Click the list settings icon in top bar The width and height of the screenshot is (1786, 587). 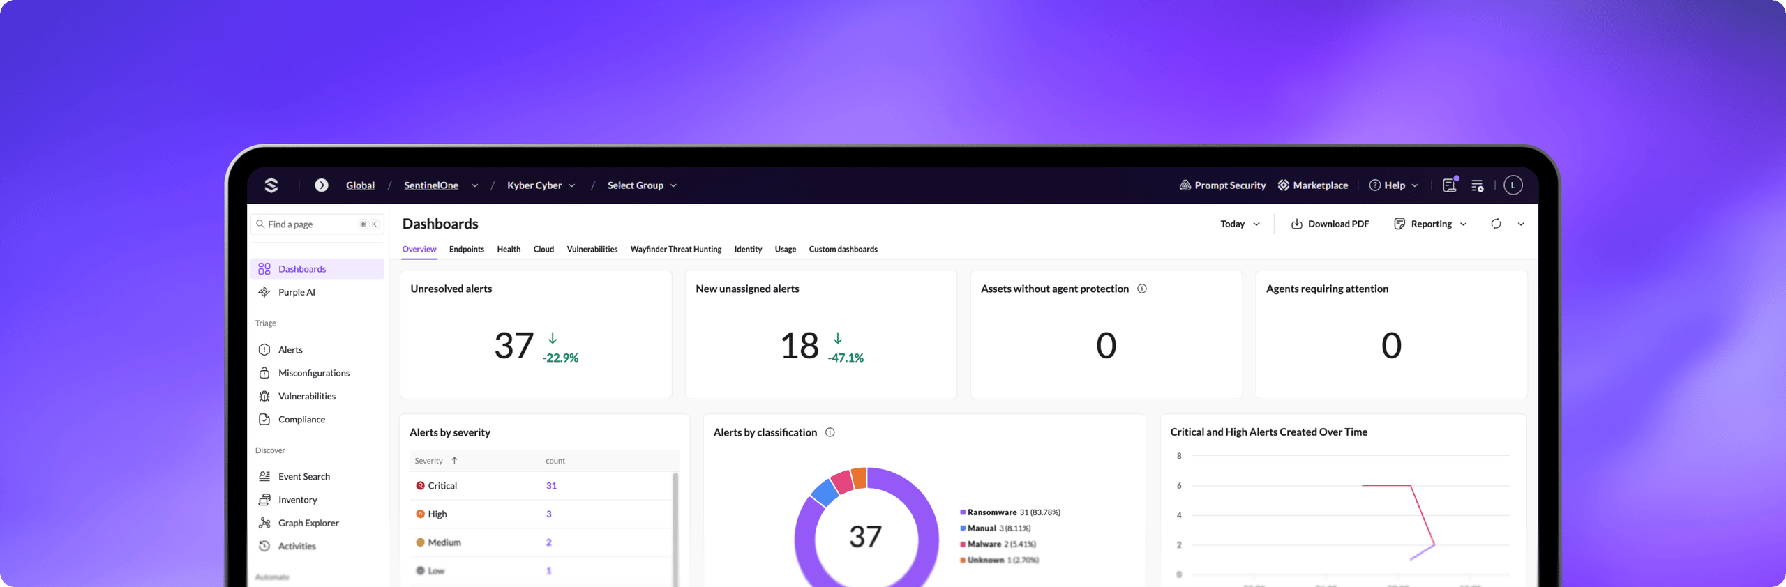coord(1478,185)
